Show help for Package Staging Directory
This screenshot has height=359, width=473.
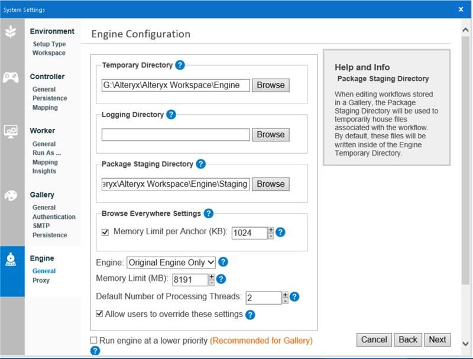200,164
